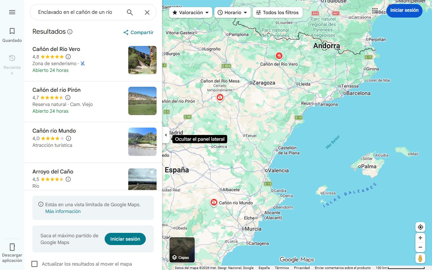This screenshot has height=270, width=432.
Task: Sign in via the Iniciar sesión button
Action: [x=404, y=10]
